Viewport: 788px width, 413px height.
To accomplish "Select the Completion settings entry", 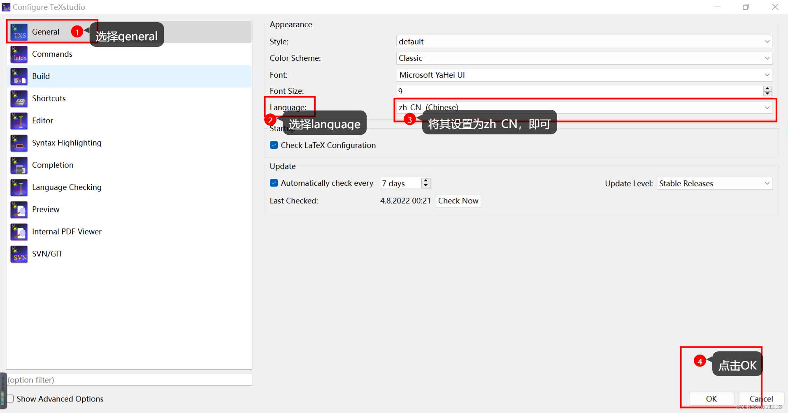I will pos(129,165).
